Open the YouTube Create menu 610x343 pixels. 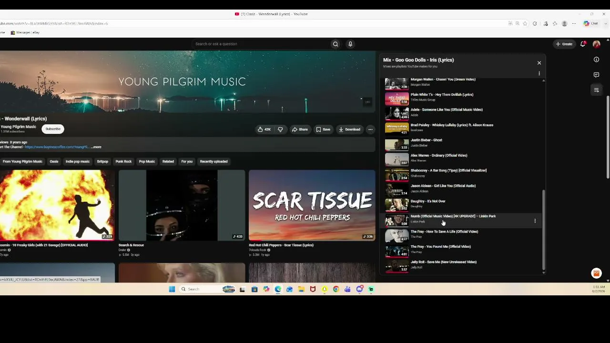tap(564, 44)
